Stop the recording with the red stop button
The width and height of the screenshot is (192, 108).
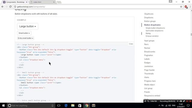[190, 101]
